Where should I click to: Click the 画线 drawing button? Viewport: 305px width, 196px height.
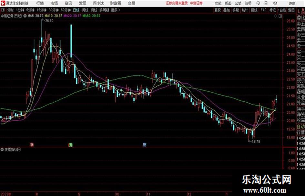coord(254,10)
